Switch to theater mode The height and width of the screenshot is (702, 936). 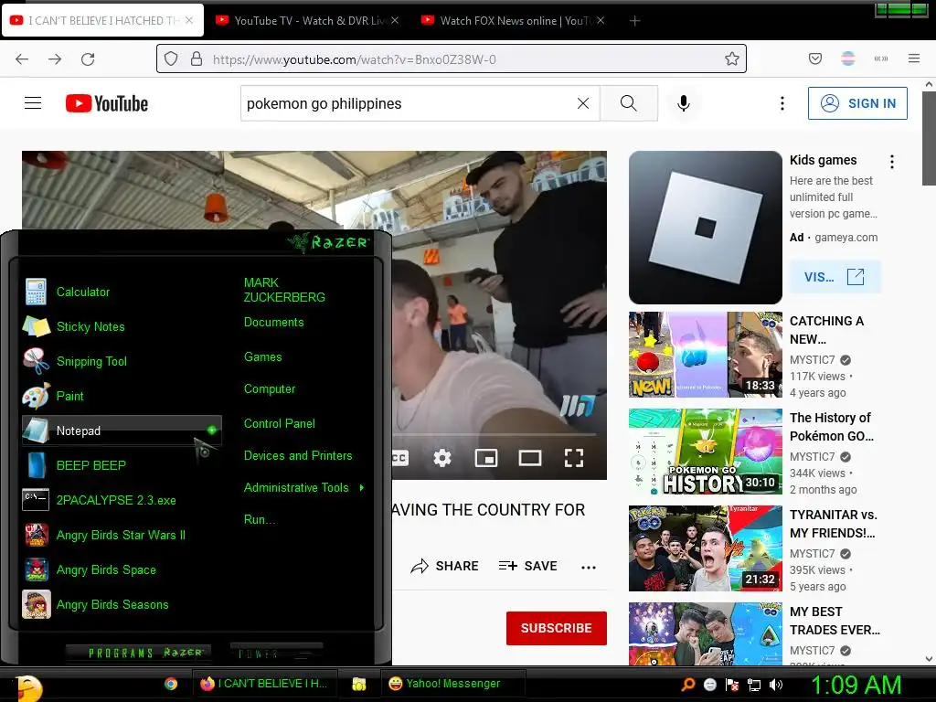coord(530,458)
